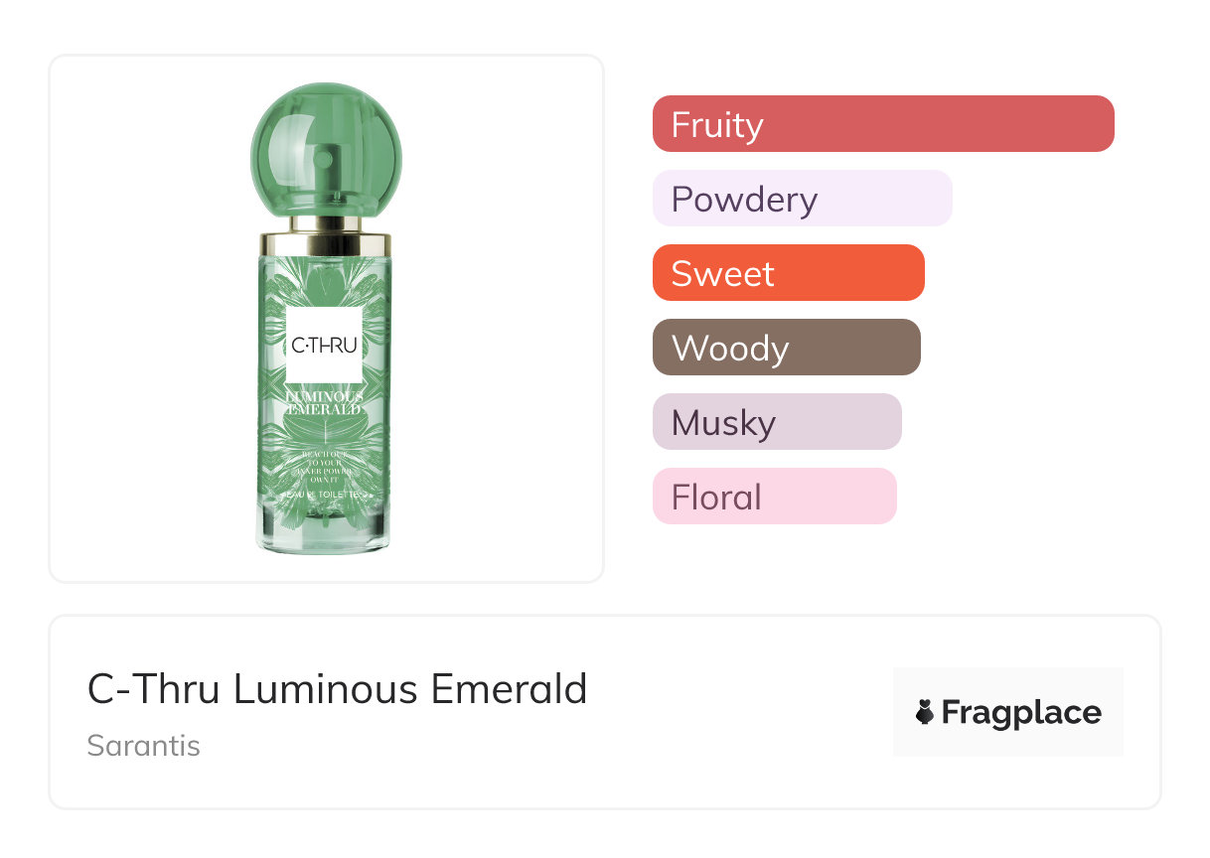Click the clear glass base of the bottle
Screen dimensions: 1210x858
[325, 531]
